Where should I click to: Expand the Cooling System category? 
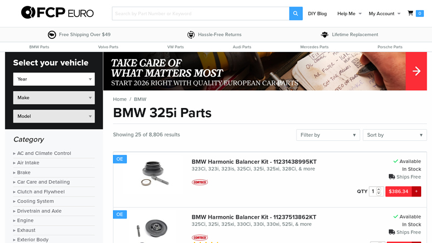point(35,201)
